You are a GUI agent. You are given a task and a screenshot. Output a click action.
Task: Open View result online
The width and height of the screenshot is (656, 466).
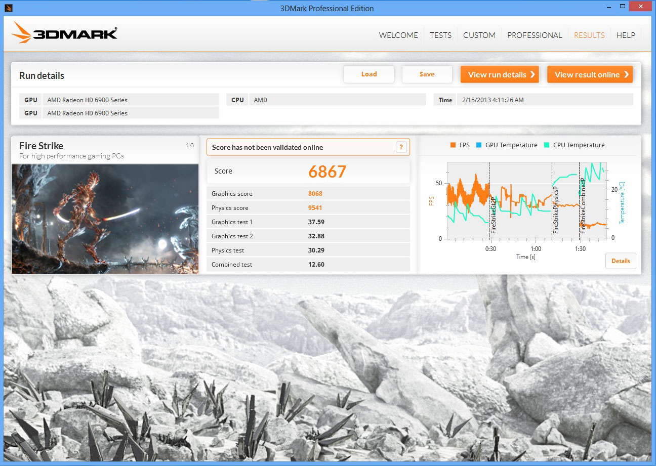[590, 74]
